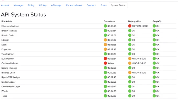Open IP's and referrers tab
This screenshot has height=99, width=178.
tap(74, 5)
